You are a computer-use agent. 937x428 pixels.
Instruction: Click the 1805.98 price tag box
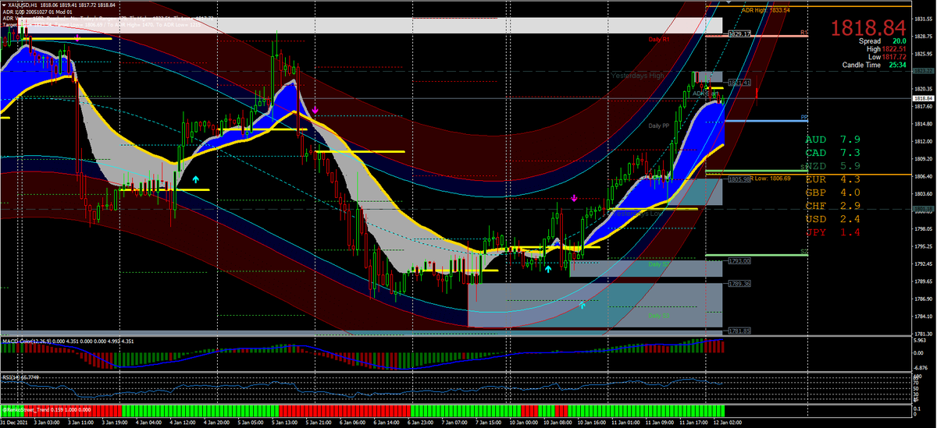(739, 179)
